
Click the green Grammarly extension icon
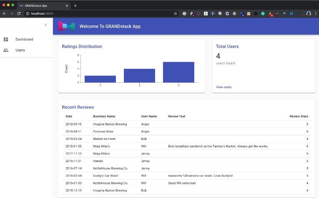click(263, 13)
